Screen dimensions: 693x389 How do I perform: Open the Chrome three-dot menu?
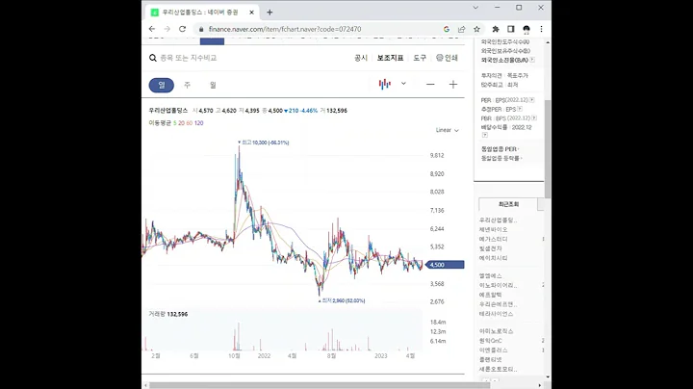point(541,29)
